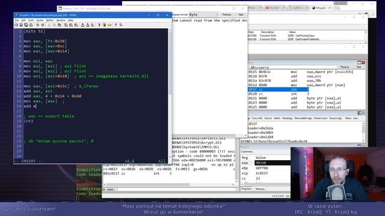Click the Disassembly pane dock/float icon
This screenshot has width=385, height=216.
359,62
